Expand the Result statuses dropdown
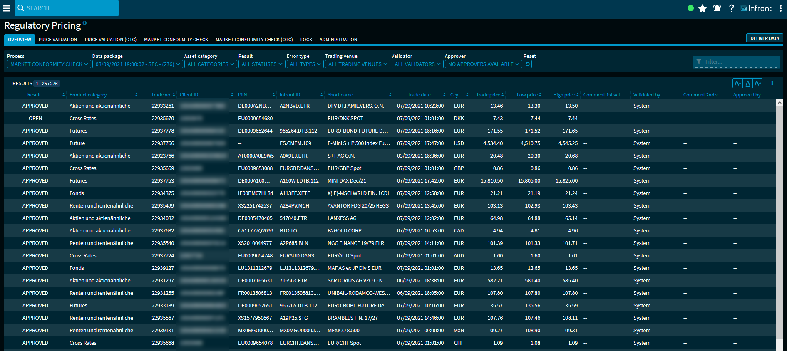 pos(262,64)
